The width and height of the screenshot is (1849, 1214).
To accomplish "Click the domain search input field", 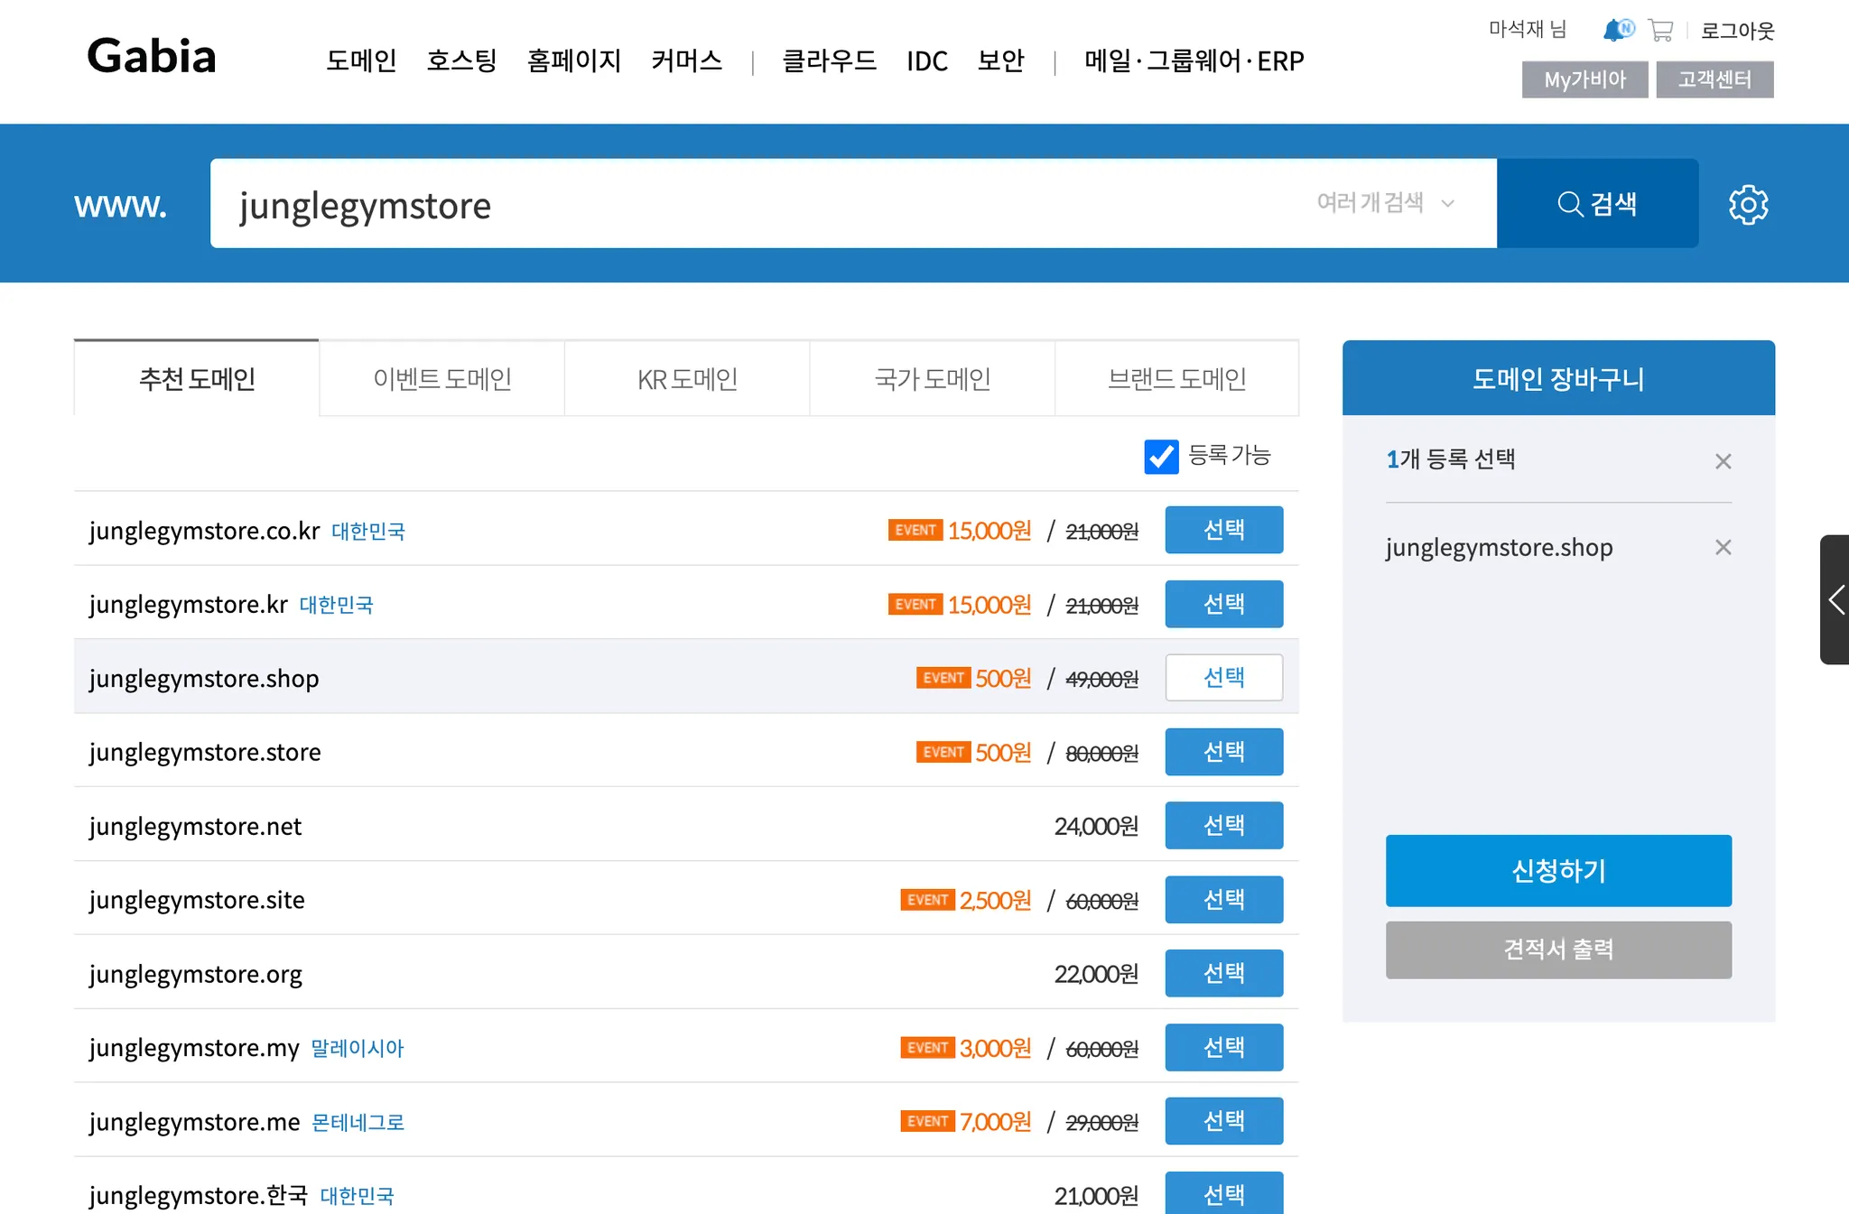I will (x=758, y=204).
